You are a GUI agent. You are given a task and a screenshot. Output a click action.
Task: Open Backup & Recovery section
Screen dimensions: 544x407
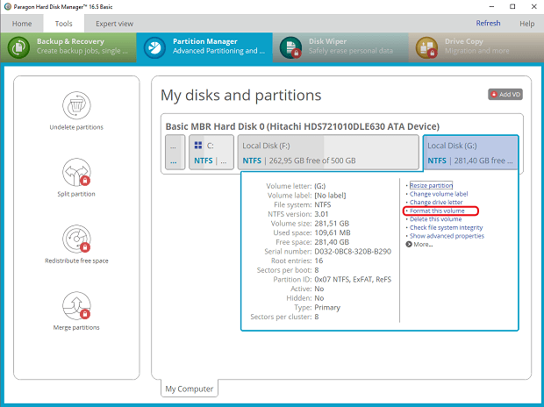tap(68, 47)
